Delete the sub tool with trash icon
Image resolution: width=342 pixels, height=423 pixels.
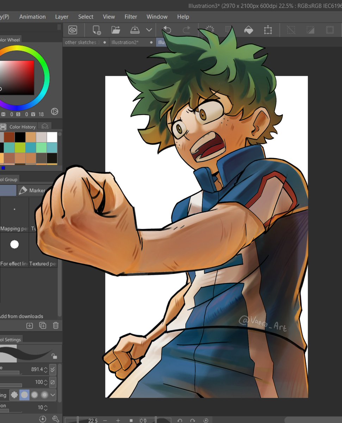pyautogui.click(x=56, y=325)
